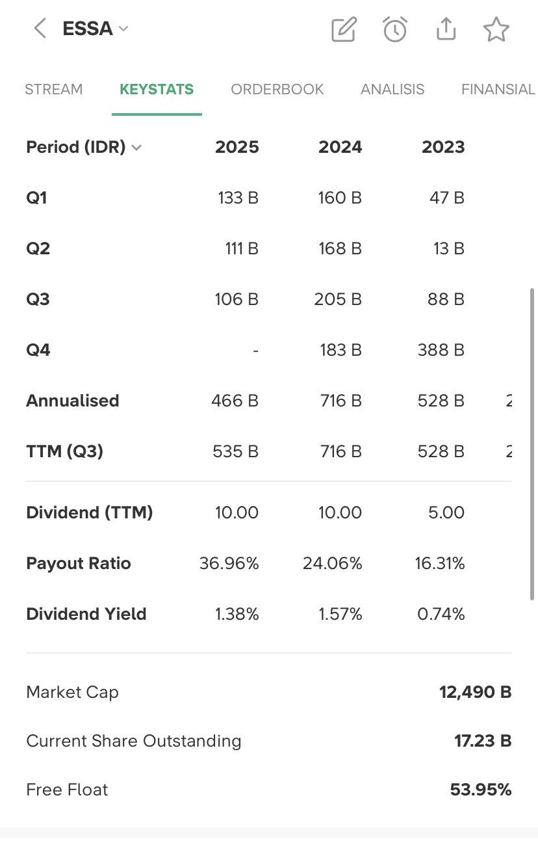This screenshot has width=538, height=852.
Task: Set a price alert with alarm icon
Action: point(395,29)
